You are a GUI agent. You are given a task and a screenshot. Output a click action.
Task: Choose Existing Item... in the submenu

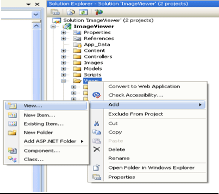(44, 124)
